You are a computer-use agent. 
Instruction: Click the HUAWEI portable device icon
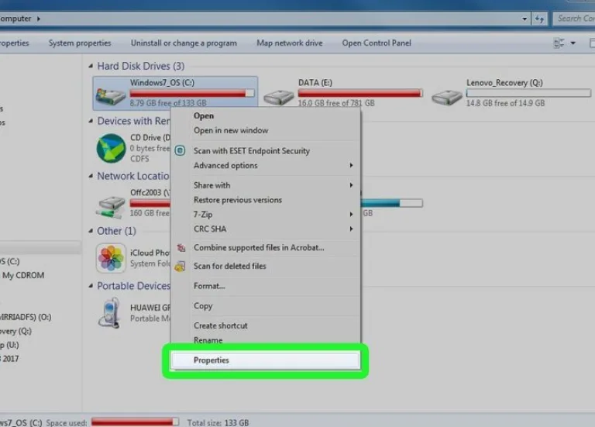coord(110,313)
